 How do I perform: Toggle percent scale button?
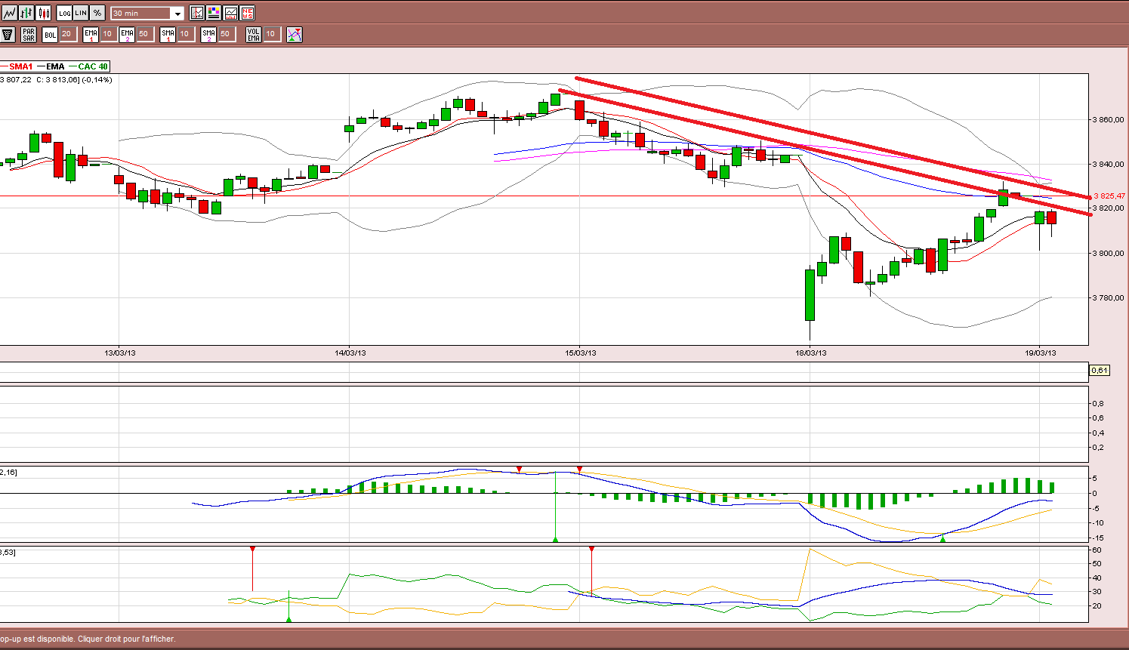[97, 13]
